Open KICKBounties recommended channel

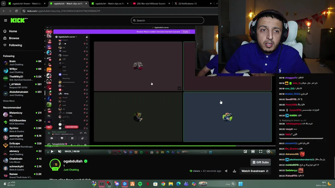coord(22,122)
